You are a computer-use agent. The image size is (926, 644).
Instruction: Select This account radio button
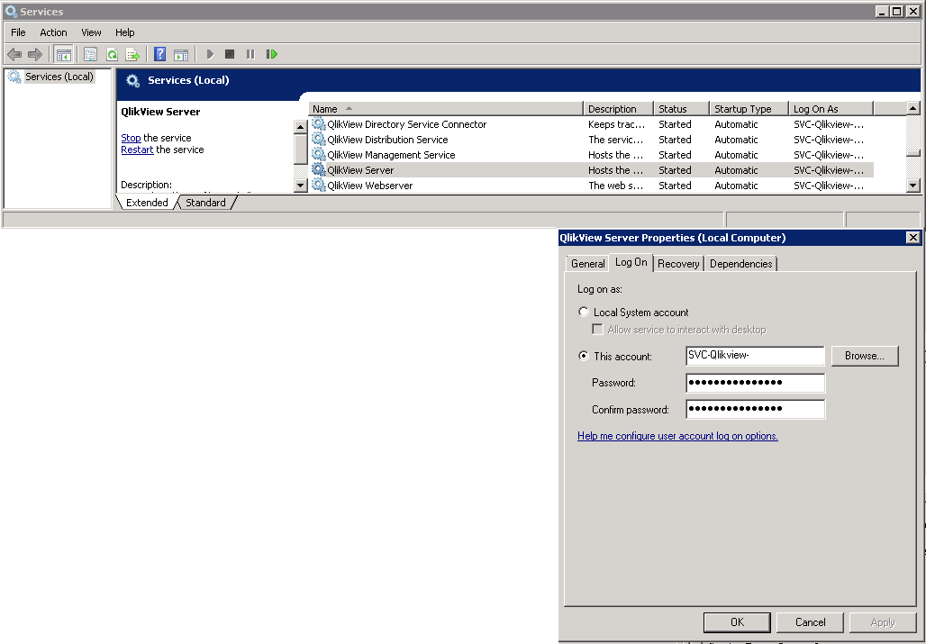584,356
